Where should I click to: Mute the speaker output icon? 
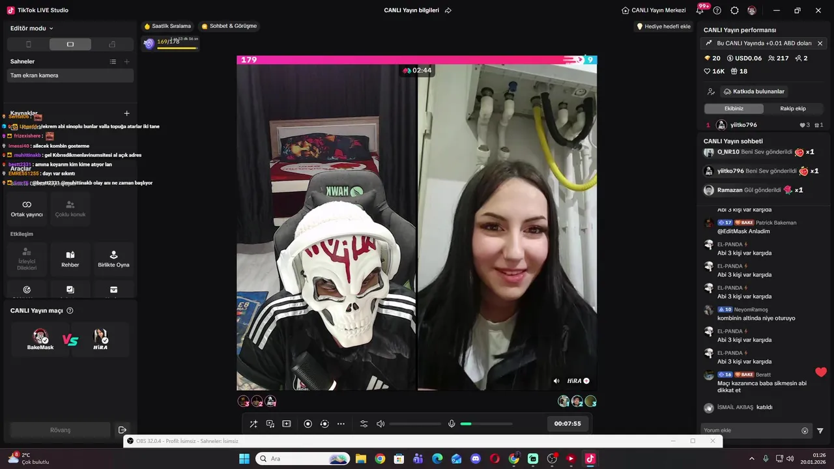click(381, 424)
